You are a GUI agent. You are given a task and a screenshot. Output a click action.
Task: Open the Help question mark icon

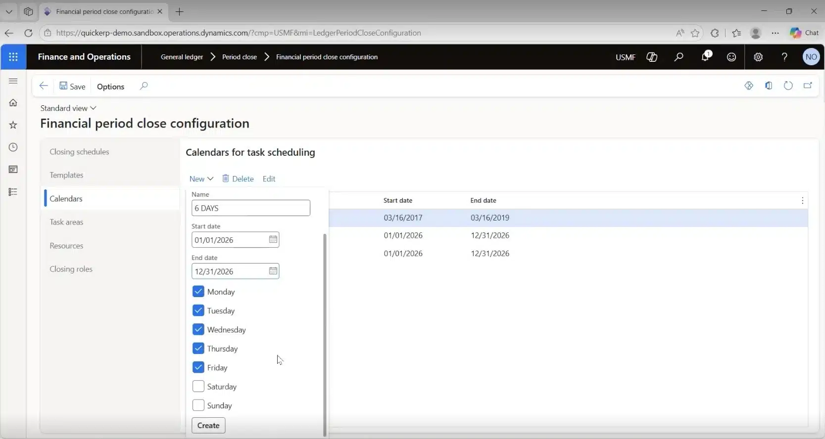pos(784,57)
